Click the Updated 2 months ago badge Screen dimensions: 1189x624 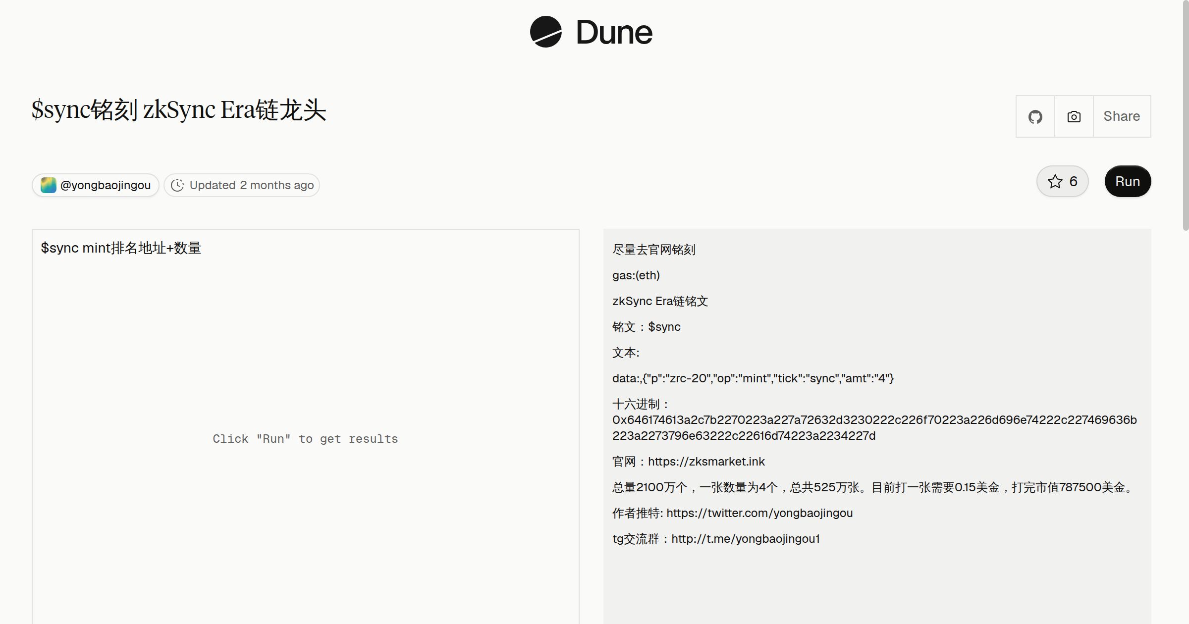coord(242,185)
